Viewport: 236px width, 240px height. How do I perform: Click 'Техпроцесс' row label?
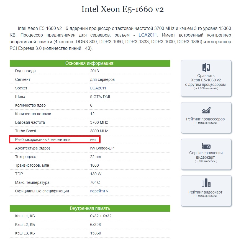point(25,157)
